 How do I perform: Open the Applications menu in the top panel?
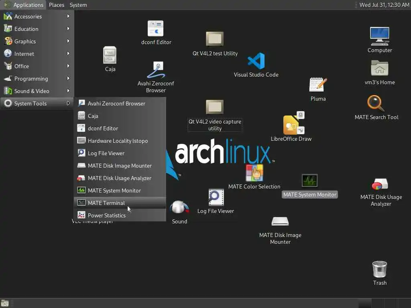(24, 5)
